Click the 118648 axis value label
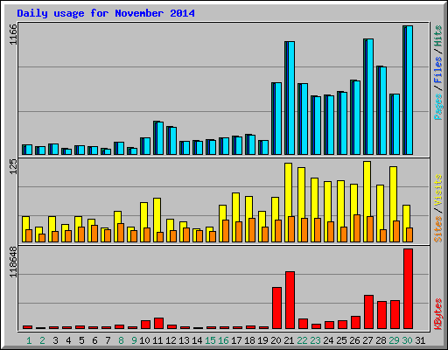This screenshot has width=448, height=350. (x=13, y=262)
